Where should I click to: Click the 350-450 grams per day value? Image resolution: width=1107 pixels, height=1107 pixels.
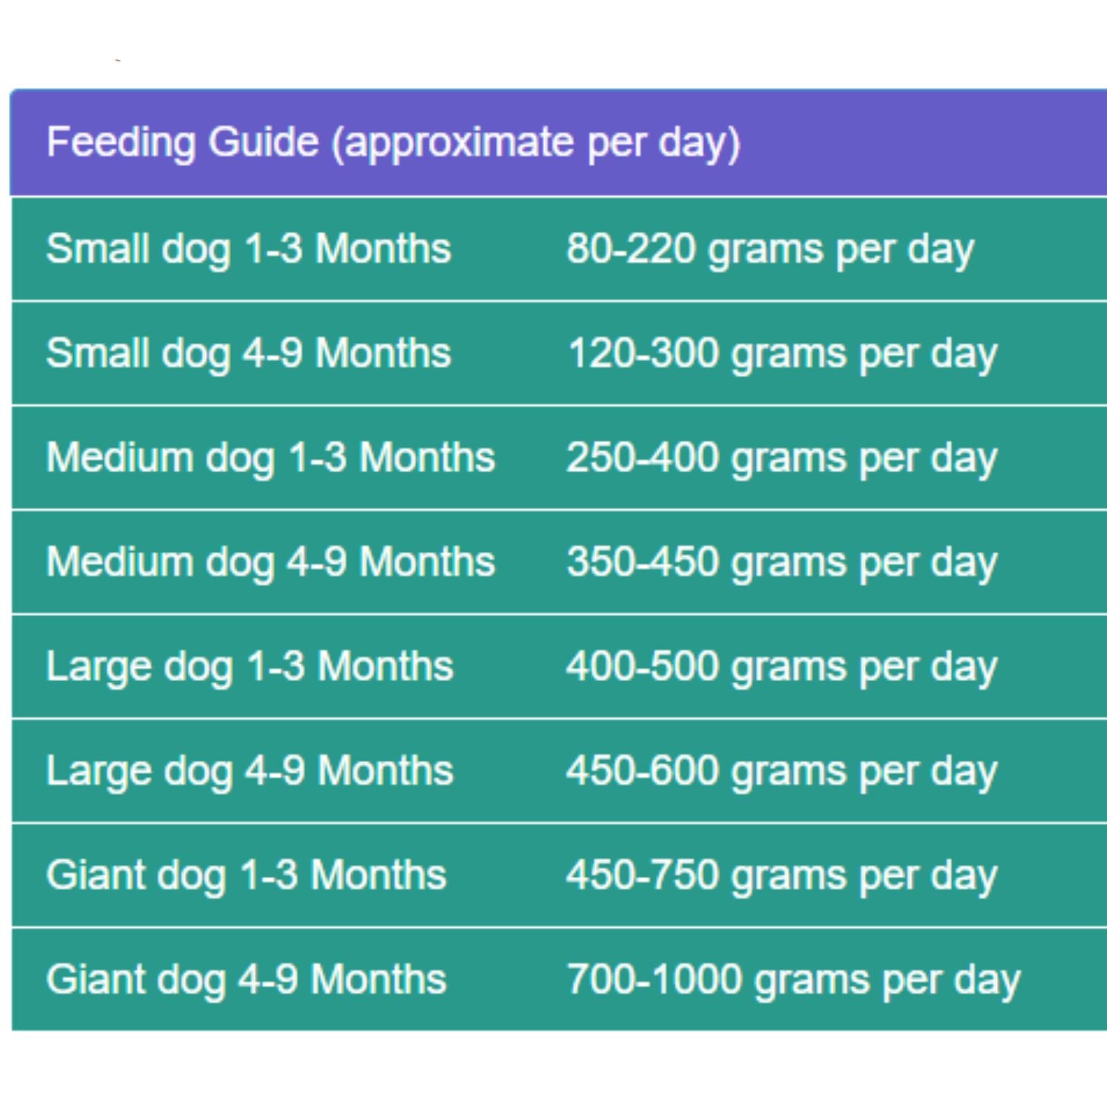pos(782,563)
